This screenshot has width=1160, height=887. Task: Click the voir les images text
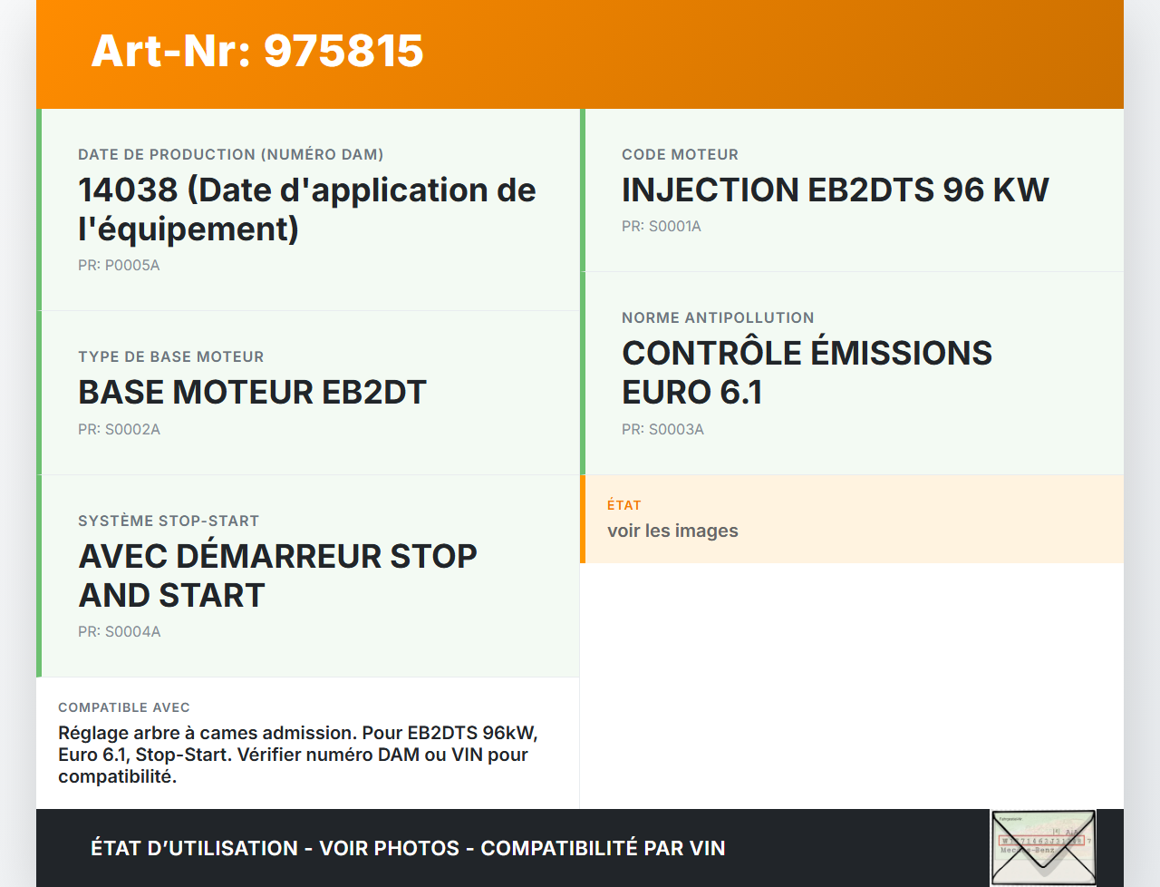click(x=672, y=531)
